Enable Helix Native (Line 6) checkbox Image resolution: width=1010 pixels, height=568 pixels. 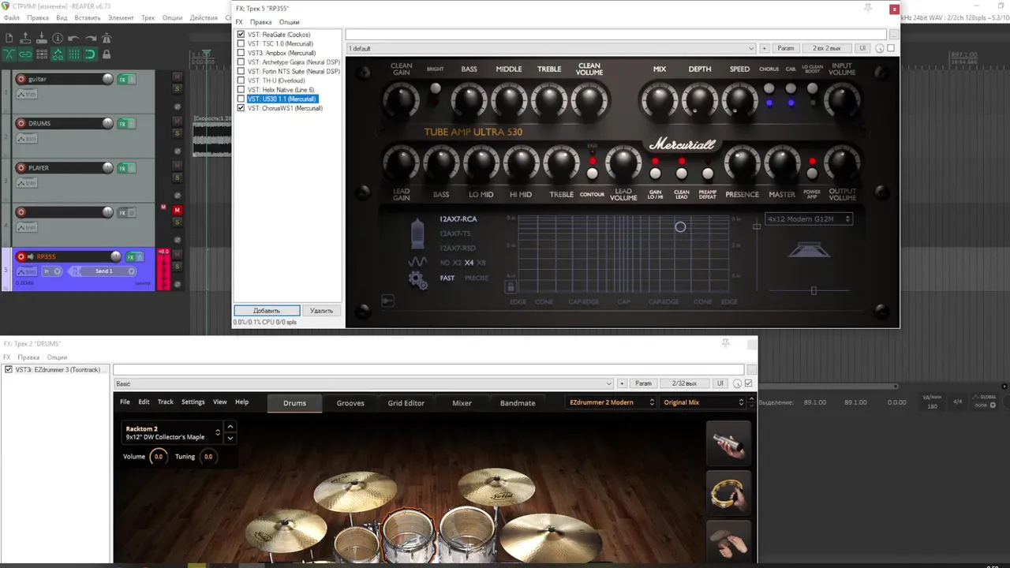click(x=241, y=90)
